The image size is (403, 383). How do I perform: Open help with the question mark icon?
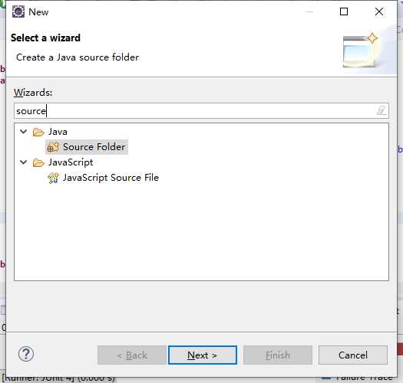point(26,354)
